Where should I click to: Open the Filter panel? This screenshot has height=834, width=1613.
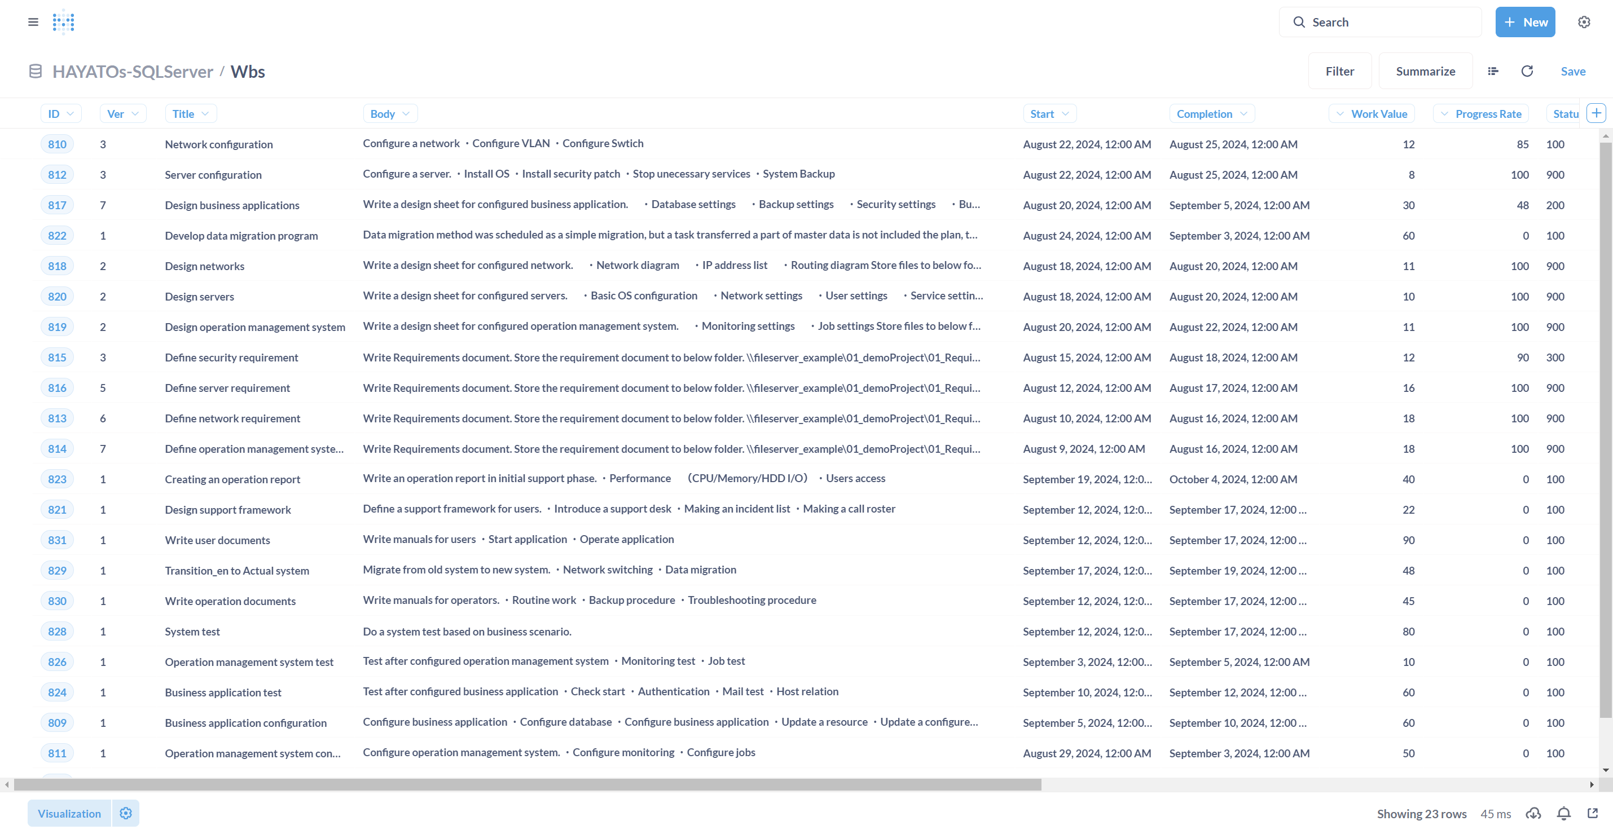1339,71
